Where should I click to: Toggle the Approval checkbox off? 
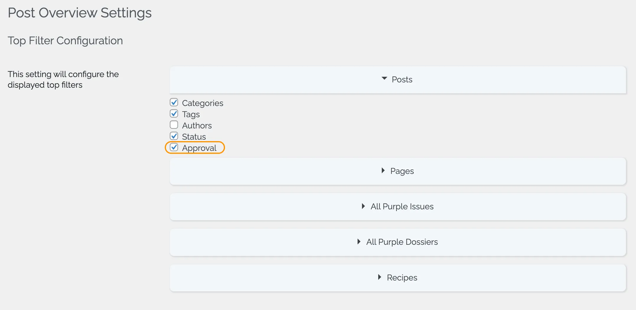174,147
